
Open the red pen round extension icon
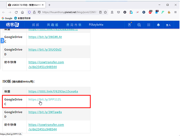(137, 12)
